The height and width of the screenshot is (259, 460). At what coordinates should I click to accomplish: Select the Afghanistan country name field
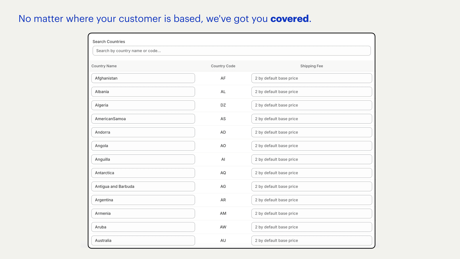143,78
